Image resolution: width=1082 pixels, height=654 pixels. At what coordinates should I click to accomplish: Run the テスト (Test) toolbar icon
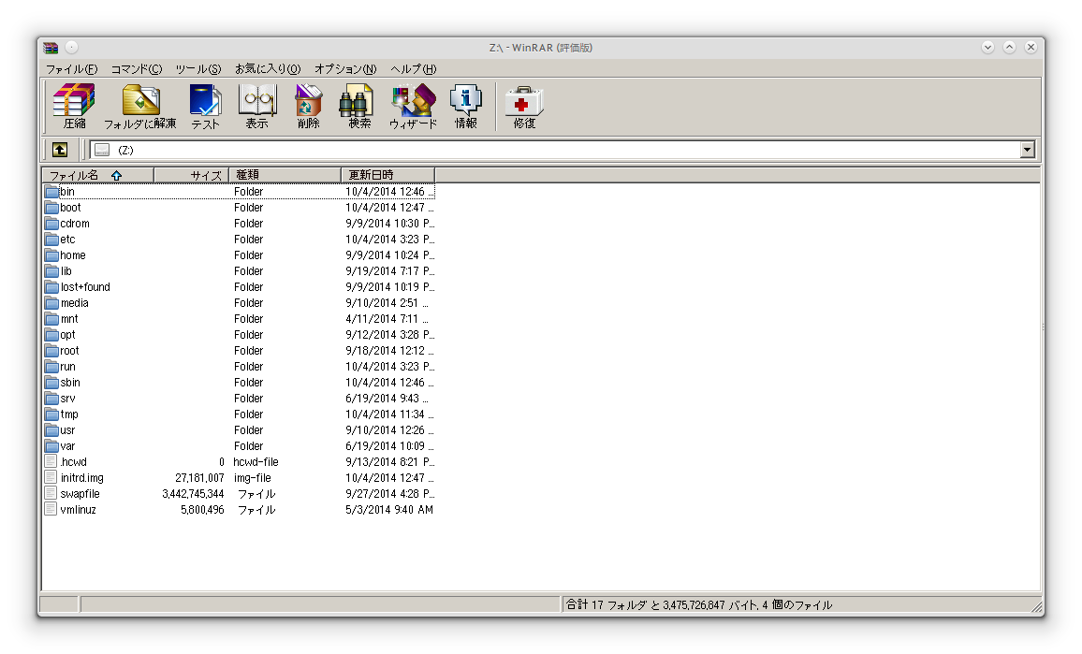pos(205,106)
